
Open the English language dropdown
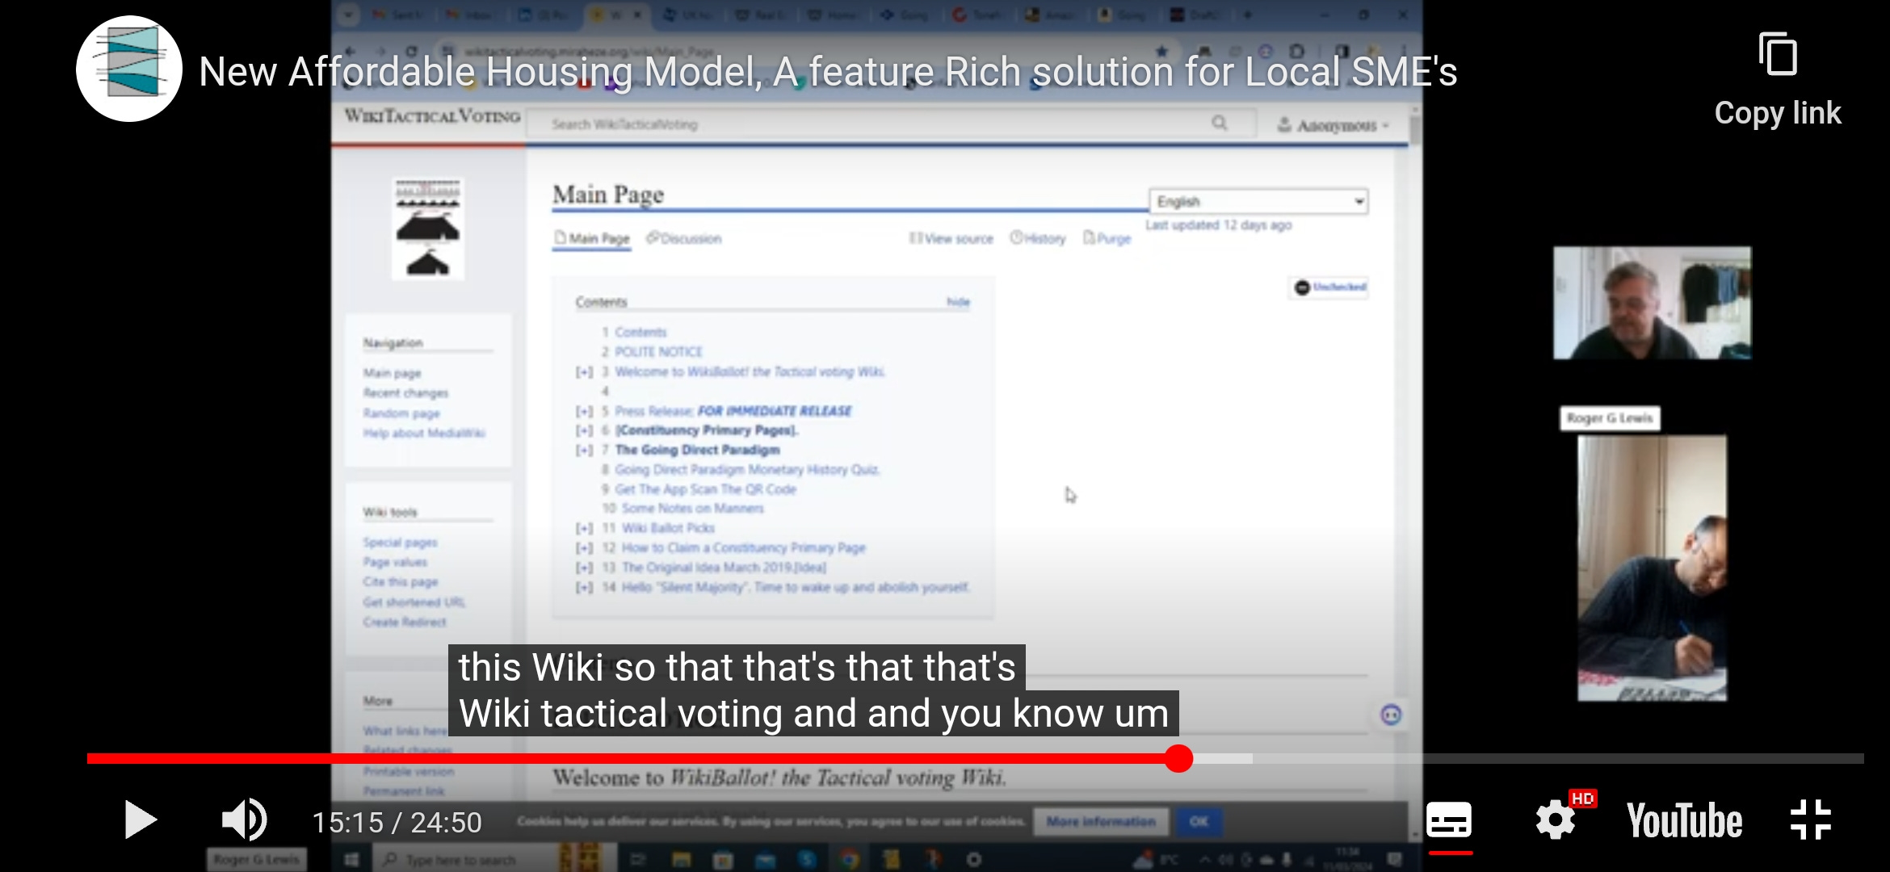1258,201
